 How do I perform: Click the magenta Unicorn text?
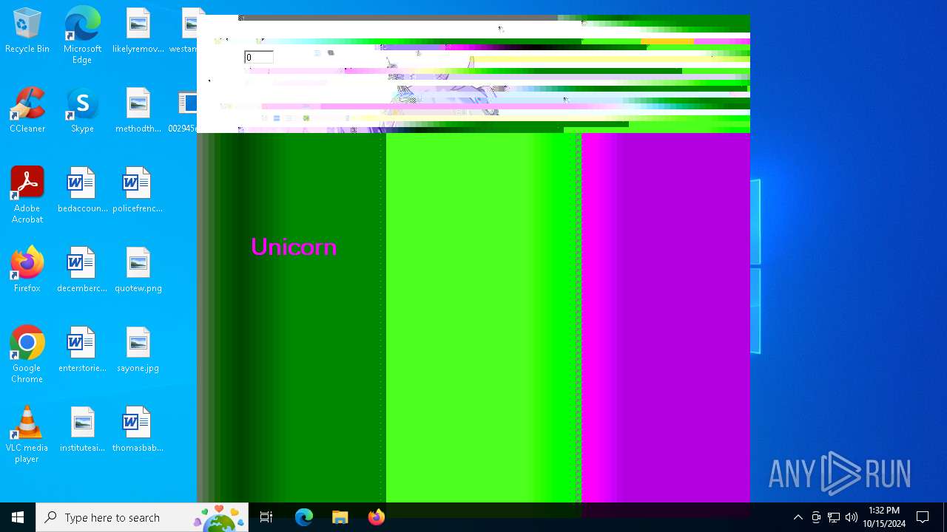coord(294,247)
